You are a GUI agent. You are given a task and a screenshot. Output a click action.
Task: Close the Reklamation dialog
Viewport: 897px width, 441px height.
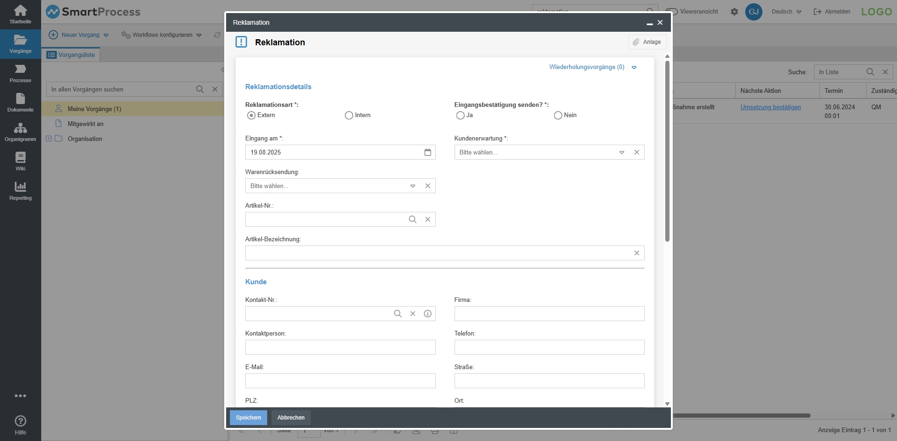pos(660,22)
